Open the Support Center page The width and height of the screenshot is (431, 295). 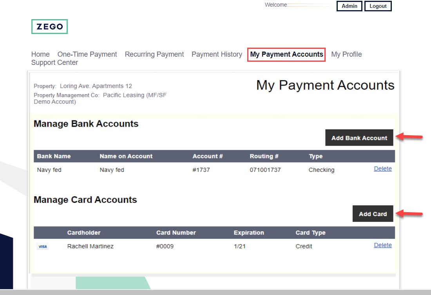click(x=54, y=63)
